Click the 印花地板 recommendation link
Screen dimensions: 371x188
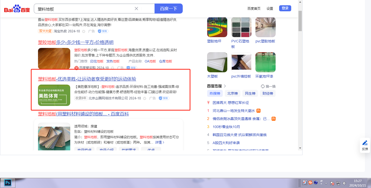(x=97, y=61)
